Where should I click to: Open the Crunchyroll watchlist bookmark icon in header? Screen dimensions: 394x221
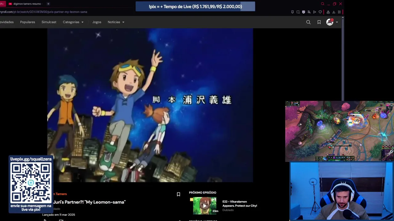pyautogui.click(x=319, y=22)
